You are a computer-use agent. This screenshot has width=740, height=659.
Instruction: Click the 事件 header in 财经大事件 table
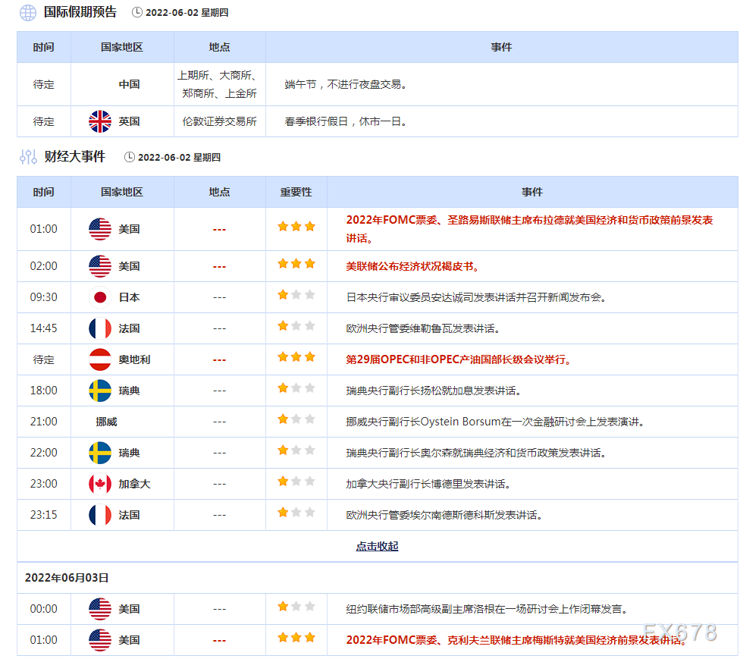532,192
